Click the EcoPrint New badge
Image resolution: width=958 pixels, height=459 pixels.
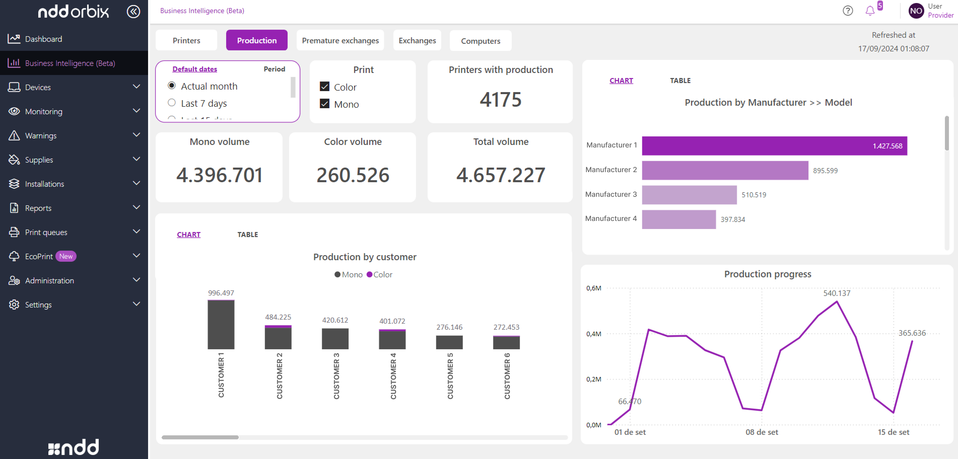coord(66,256)
